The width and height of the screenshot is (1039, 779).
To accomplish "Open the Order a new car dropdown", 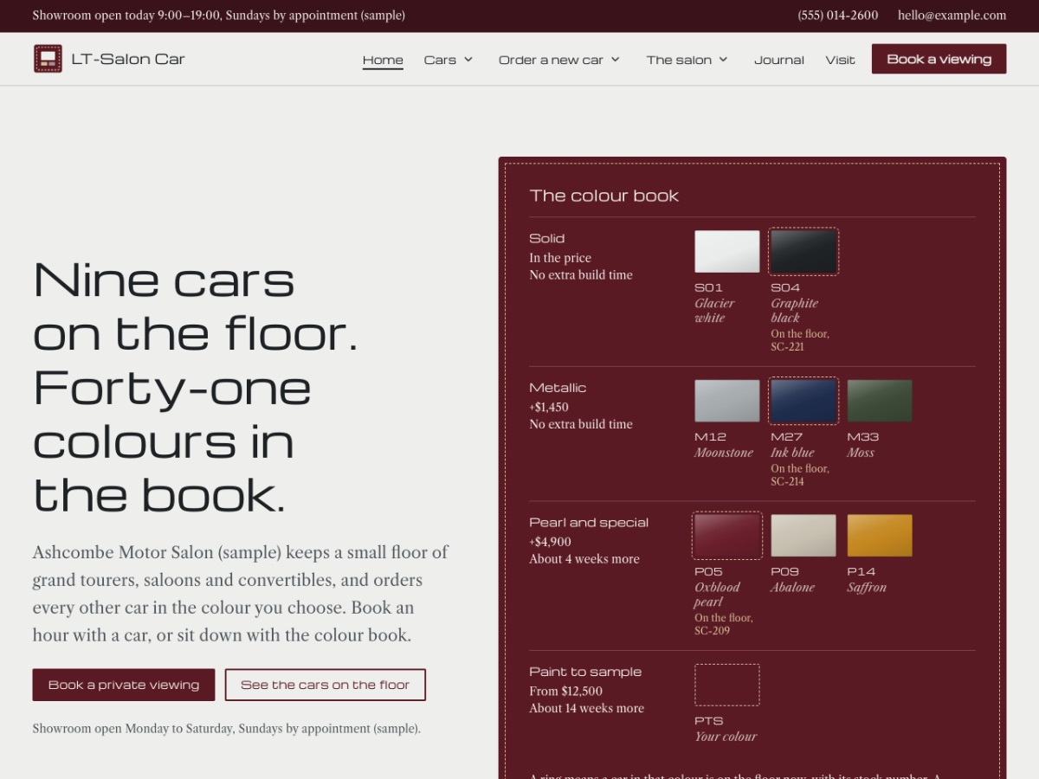I will click(559, 60).
